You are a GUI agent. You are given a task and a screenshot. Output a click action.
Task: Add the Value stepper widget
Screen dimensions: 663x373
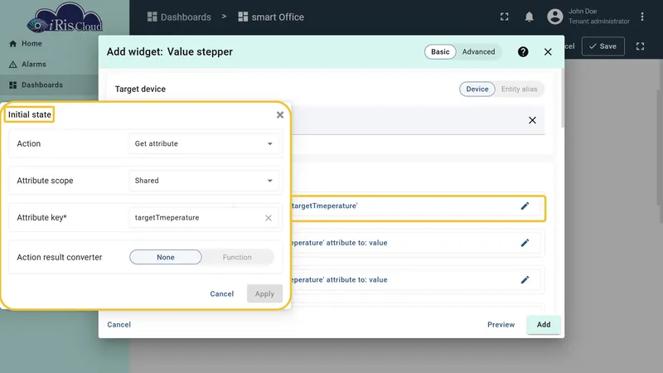pyautogui.click(x=544, y=324)
